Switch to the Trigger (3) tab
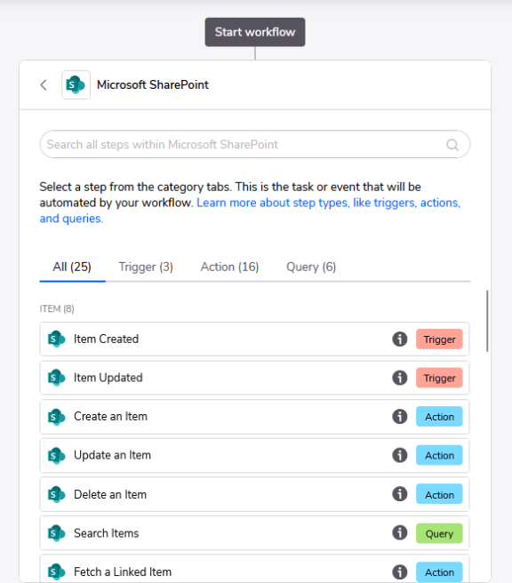512x583 pixels. 146,267
